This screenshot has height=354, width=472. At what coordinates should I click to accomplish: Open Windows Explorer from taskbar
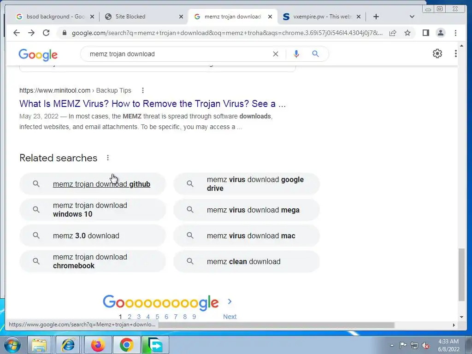(x=39, y=345)
